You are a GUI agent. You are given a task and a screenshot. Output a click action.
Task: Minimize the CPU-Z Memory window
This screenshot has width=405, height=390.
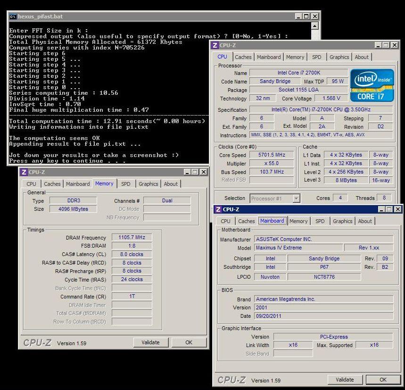pos(188,172)
